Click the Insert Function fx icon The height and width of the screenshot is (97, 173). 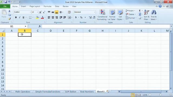click(x=40, y=26)
